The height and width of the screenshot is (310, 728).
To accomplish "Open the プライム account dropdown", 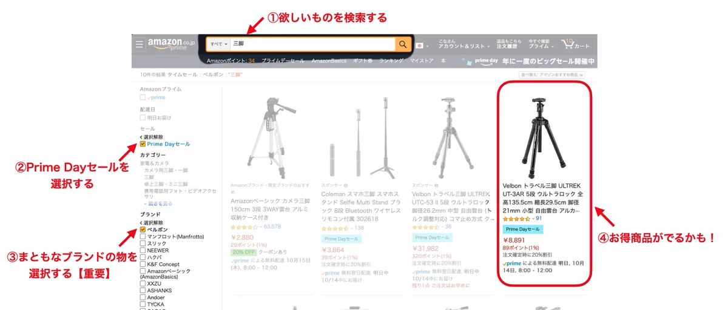I will point(541,44).
